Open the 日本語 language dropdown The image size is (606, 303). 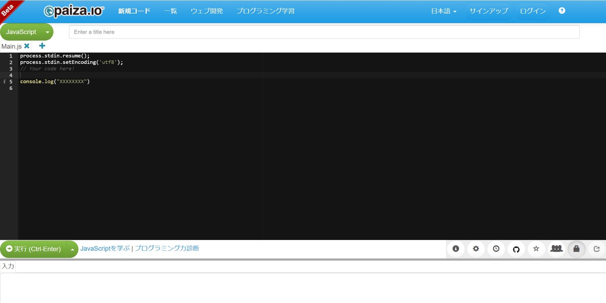(x=444, y=11)
